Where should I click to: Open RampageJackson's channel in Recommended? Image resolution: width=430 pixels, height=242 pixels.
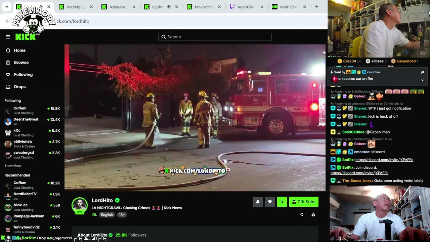pos(32,218)
